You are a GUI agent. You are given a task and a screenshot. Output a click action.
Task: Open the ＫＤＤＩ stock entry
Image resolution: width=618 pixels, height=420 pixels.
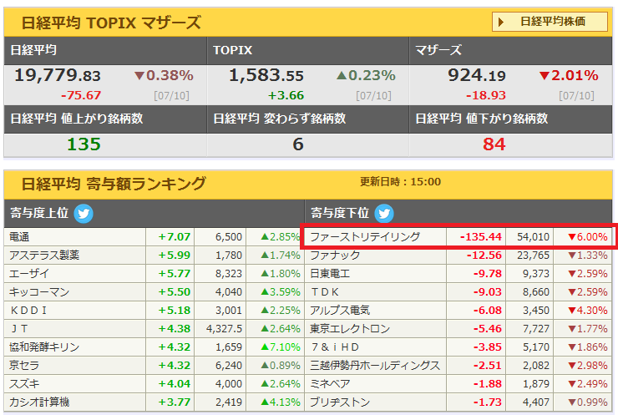click(x=28, y=311)
